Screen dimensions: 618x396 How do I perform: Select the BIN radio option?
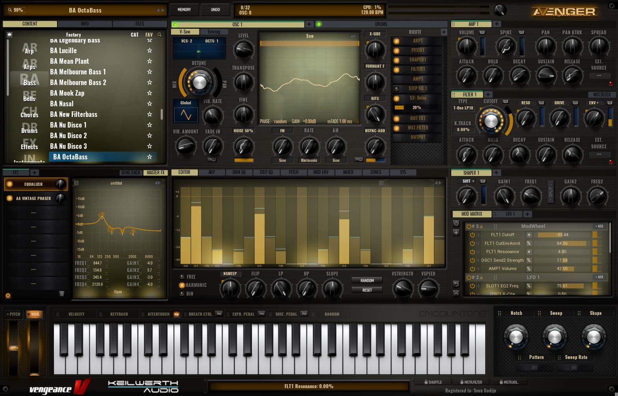(x=182, y=294)
